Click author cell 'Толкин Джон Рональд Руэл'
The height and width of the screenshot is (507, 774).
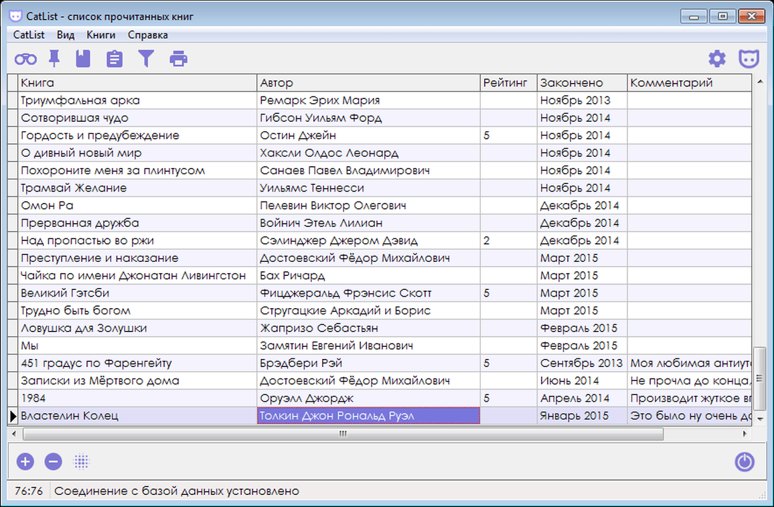pos(369,416)
